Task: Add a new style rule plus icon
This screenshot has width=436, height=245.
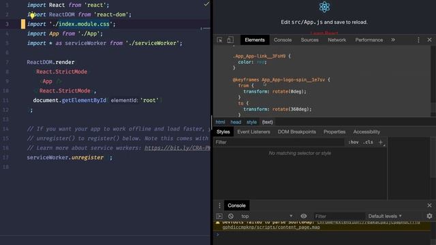Action: point(381,142)
